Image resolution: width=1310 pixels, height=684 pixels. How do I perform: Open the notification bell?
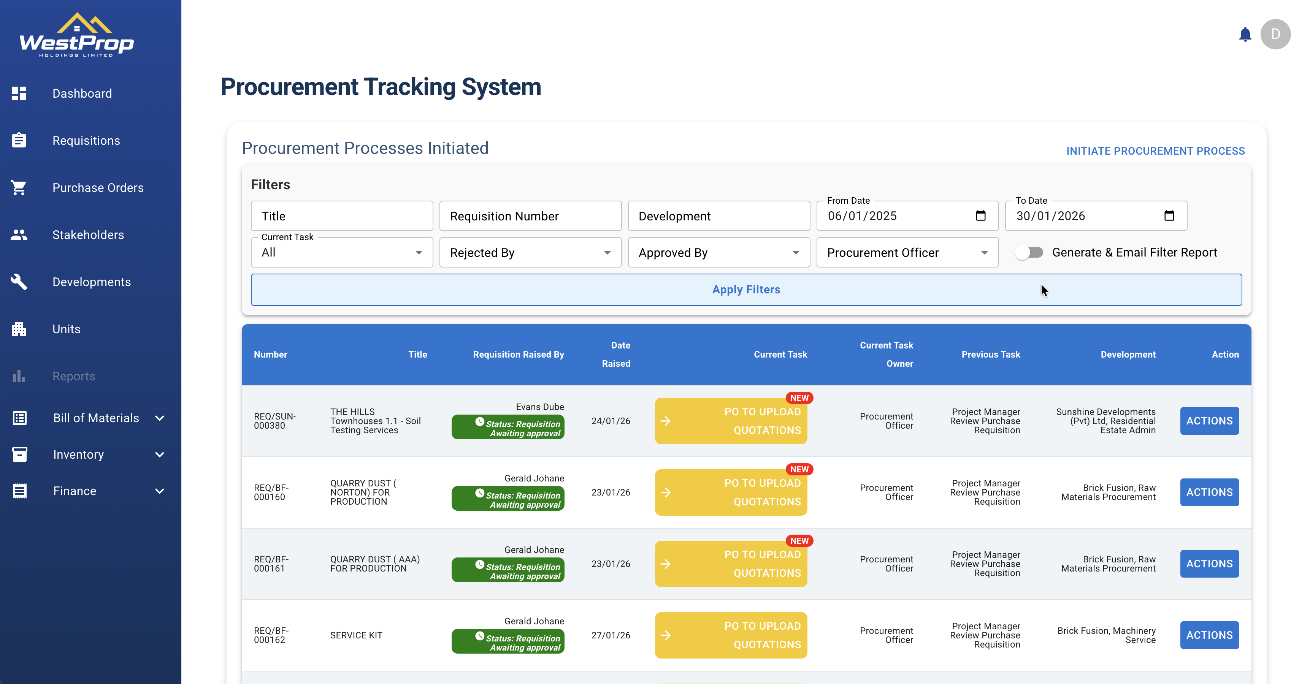(1246, 34)
